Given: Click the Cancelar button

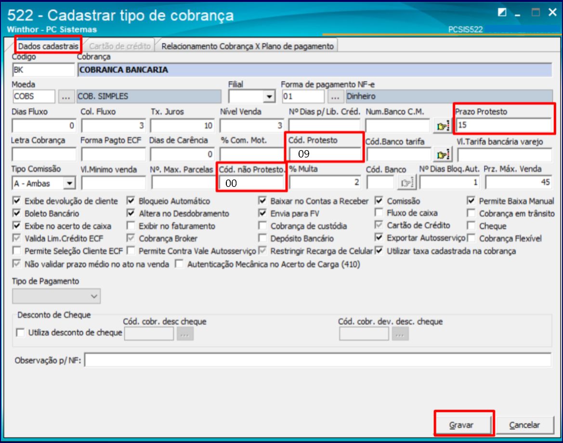Looking at the screenshot, I should click(x=524, y=425).
